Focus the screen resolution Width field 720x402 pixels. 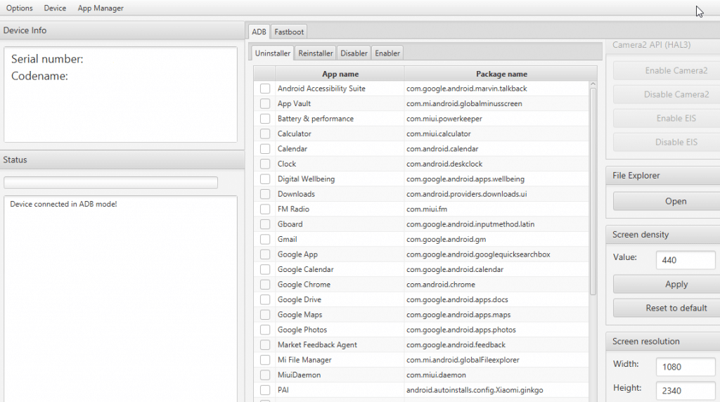click(x=686, y=367)
